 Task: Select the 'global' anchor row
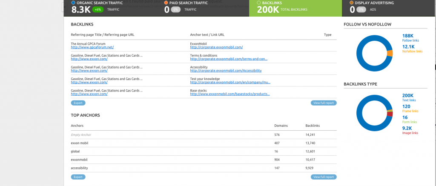204,151
